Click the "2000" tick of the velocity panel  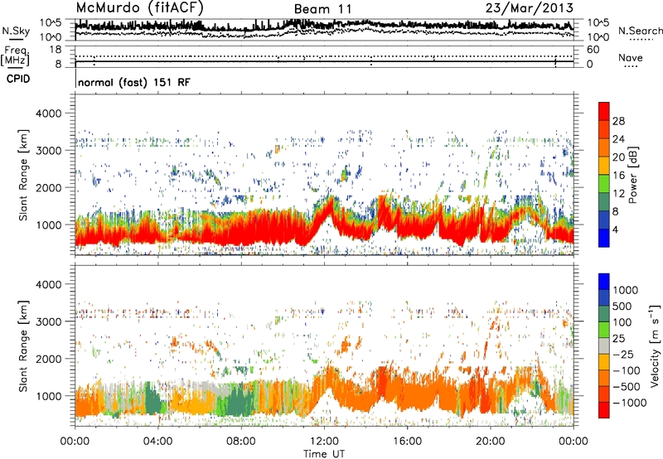pos(49,359)
